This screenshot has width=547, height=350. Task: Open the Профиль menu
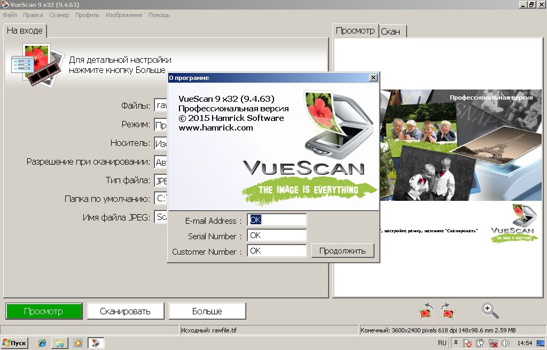[x=87, y=15]
